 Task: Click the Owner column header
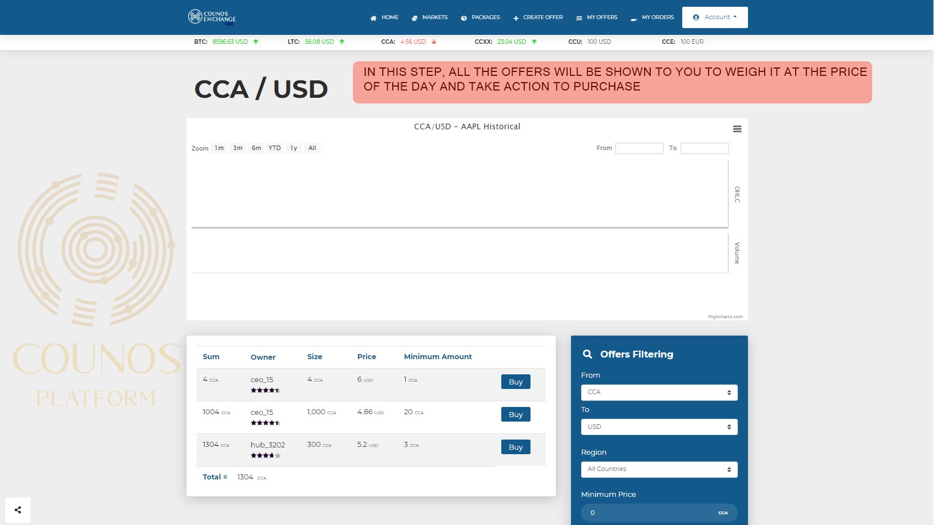tap(263, 357)
